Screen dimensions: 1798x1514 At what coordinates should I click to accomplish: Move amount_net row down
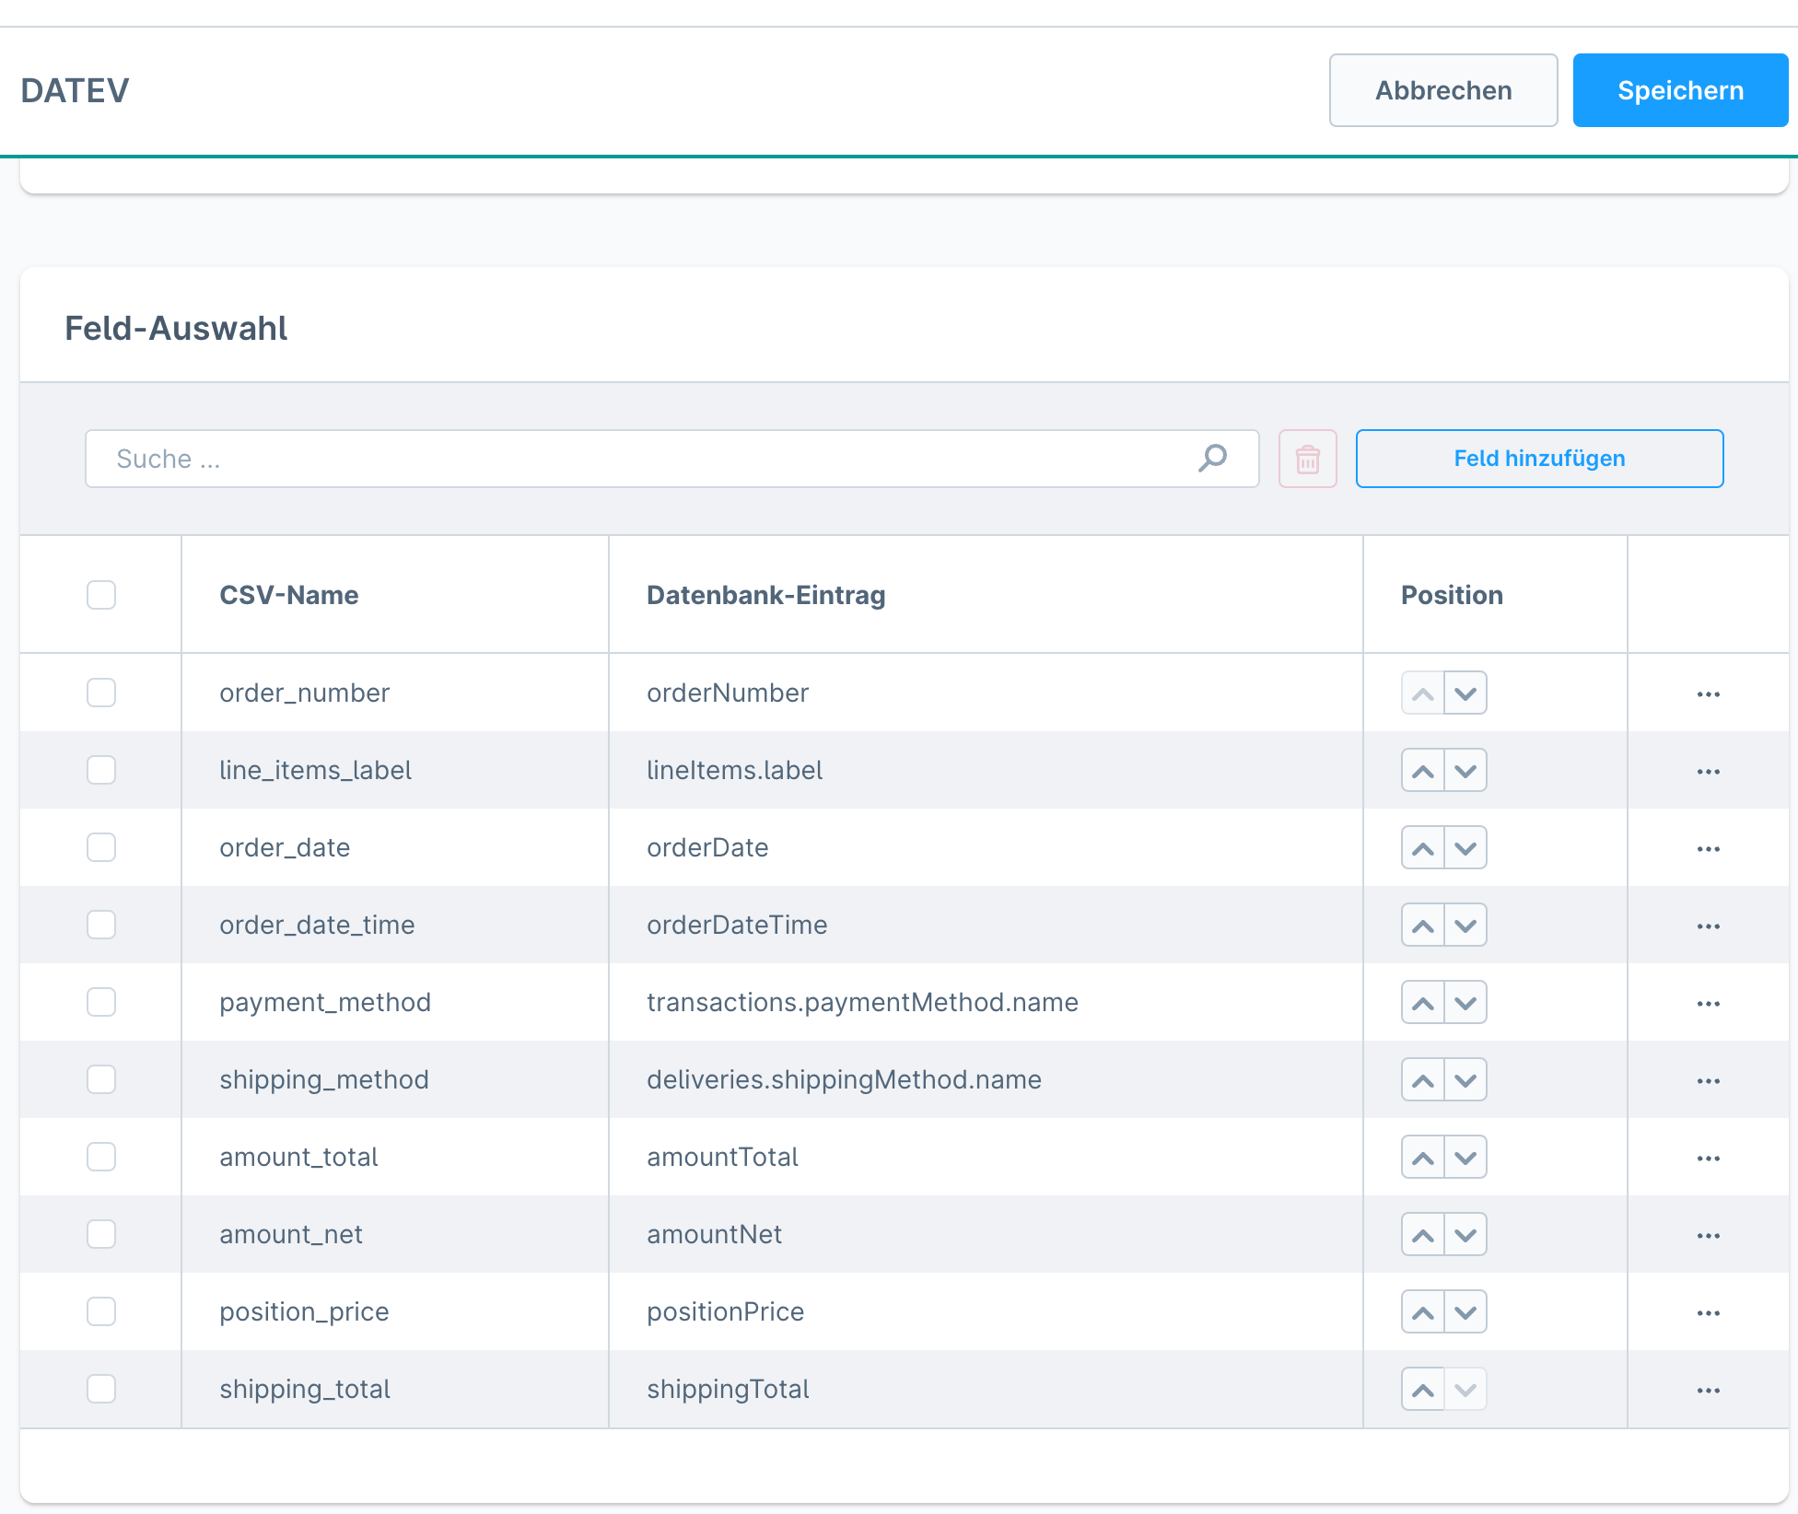[1465, 1234]
